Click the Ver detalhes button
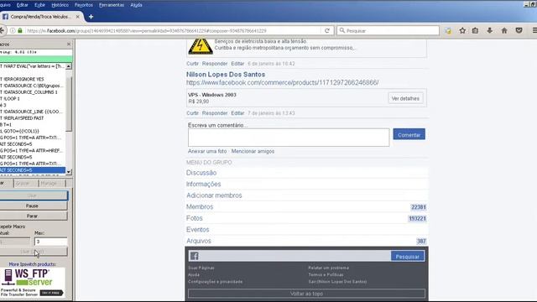Image resolution: width=537 pixels, height=302 pixels. [x=405, y=99]
